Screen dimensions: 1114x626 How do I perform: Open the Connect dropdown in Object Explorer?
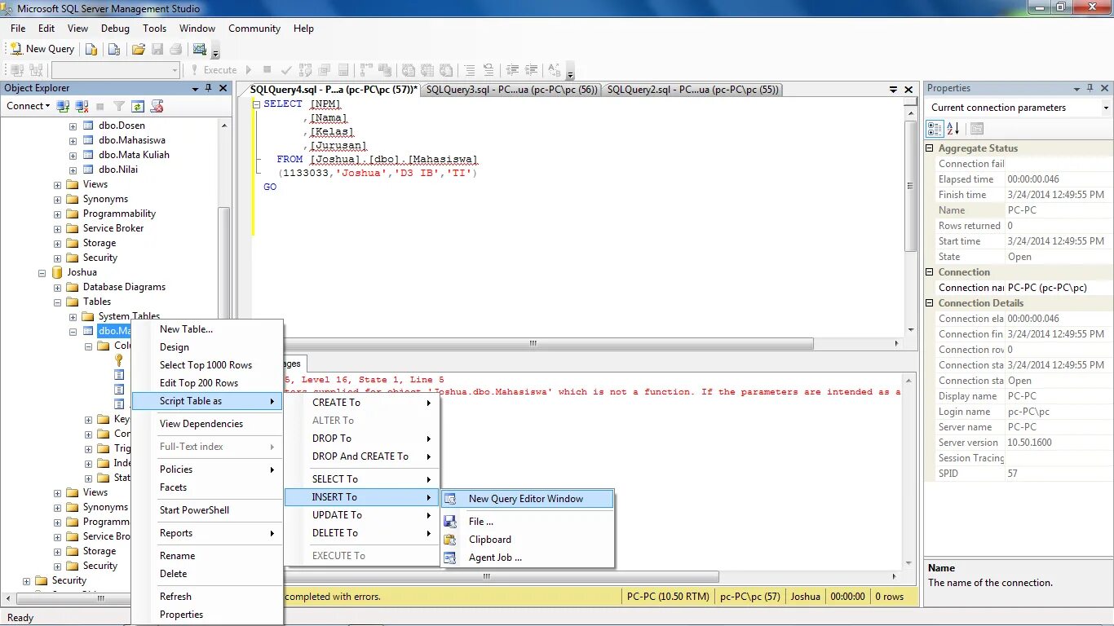click(x=29, y=106)
